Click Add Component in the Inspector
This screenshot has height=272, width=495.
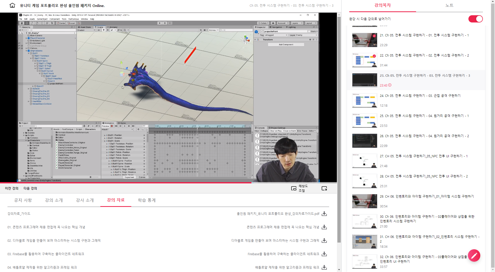[286, 44]
